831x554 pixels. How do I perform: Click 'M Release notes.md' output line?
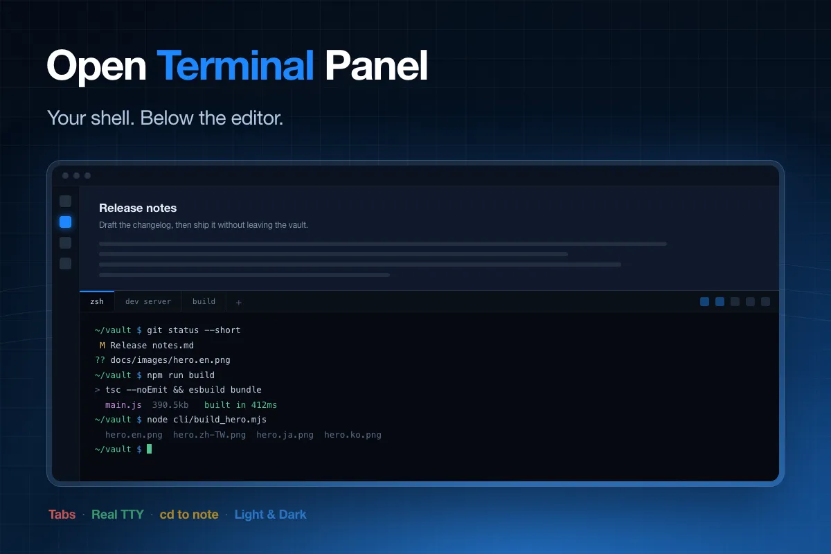(x=147, y=345)
